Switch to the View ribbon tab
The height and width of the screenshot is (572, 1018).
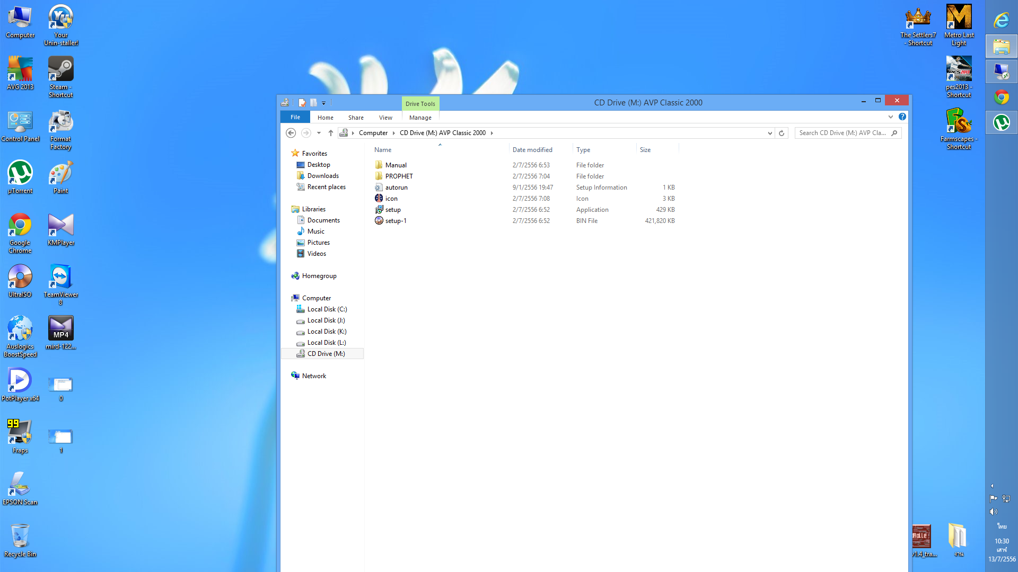tap(385, 118)
